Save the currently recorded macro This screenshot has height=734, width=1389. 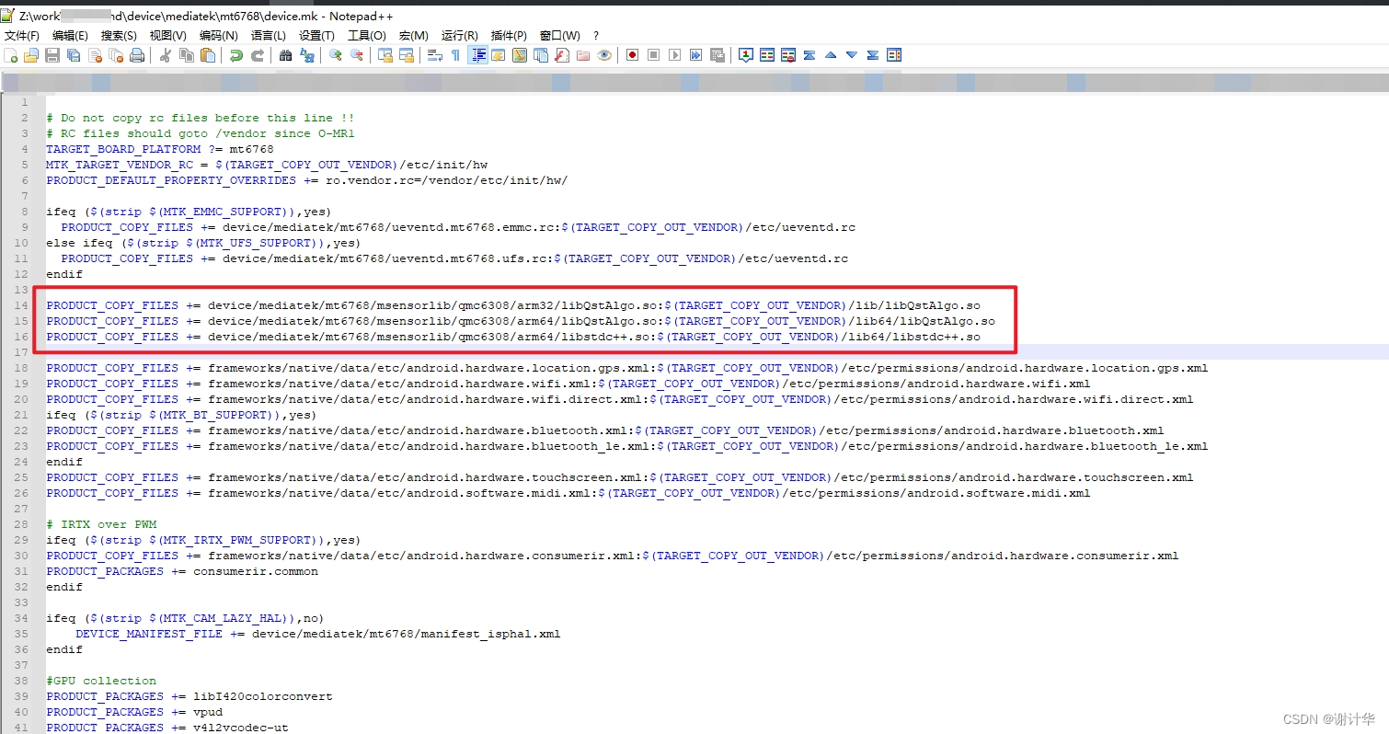(718, 54)
